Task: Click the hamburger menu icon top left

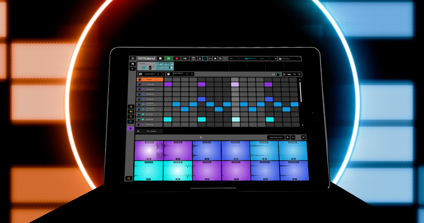Action: [x=133, y=59]
